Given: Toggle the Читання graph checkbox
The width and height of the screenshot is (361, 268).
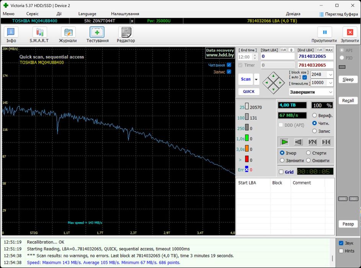Looking at the screenshot, I should click(x=229, y=65).
